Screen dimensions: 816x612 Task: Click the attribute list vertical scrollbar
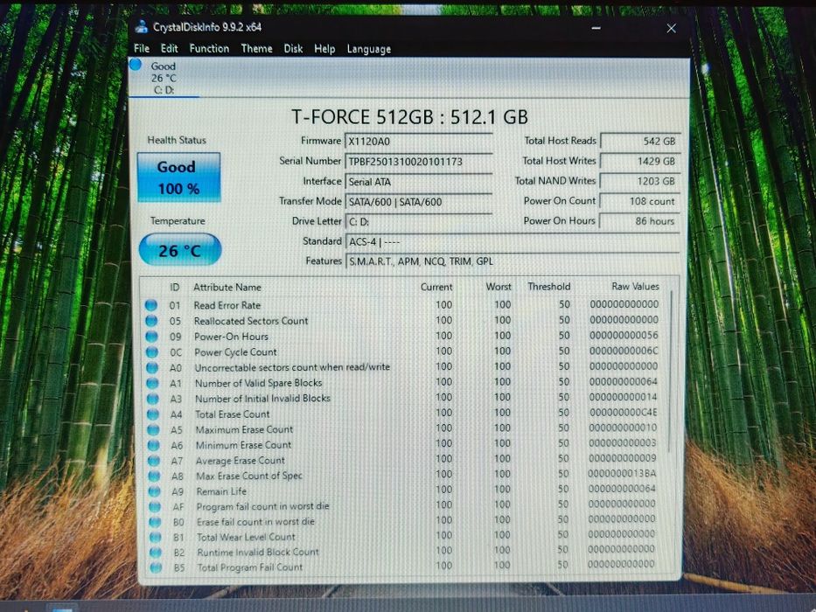671,372
